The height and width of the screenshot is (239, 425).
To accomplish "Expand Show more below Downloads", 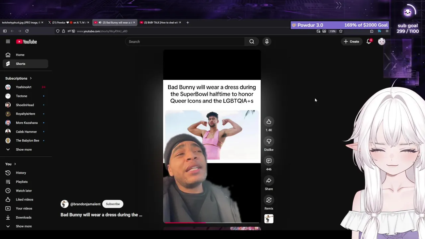I will [x=25, y=226].
